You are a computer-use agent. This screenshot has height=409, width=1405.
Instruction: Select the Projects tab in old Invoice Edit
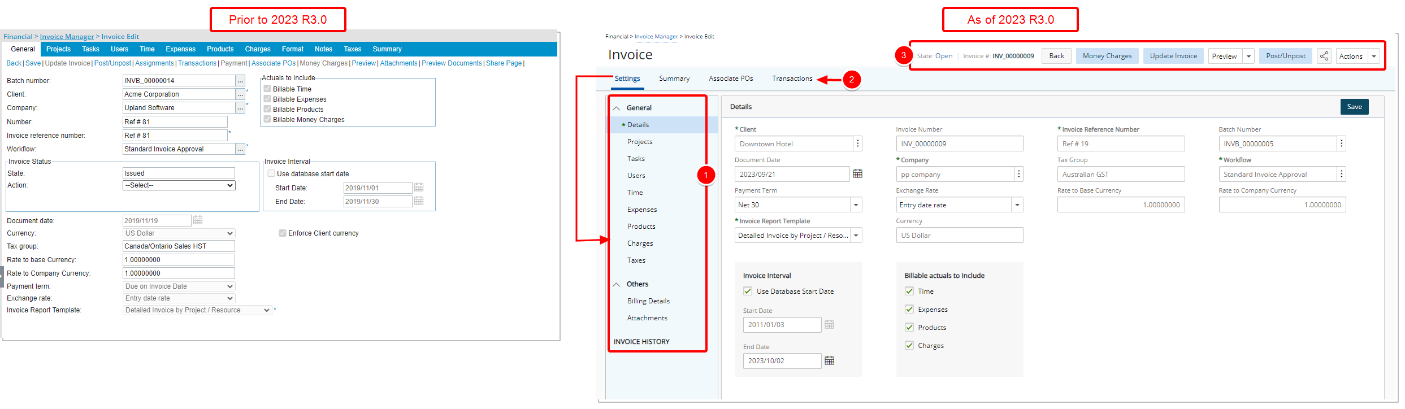(59, 49)
